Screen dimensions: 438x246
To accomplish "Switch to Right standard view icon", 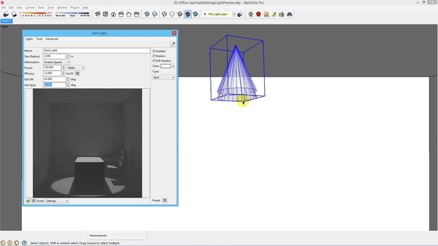I will click(x=121, y=14).
